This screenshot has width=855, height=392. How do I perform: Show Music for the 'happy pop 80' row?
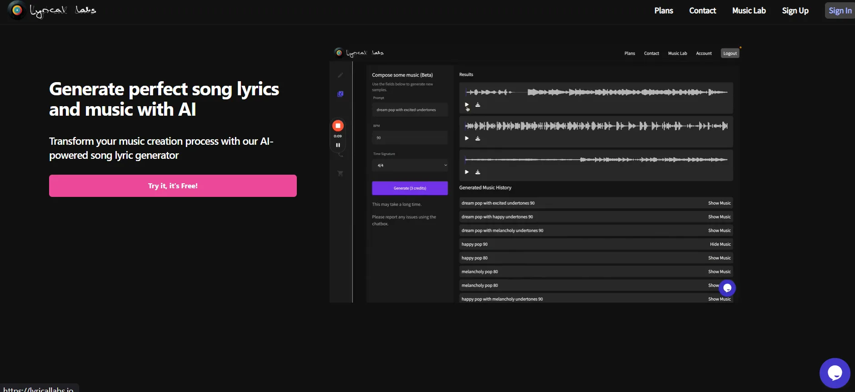click(x=719, y=258)
